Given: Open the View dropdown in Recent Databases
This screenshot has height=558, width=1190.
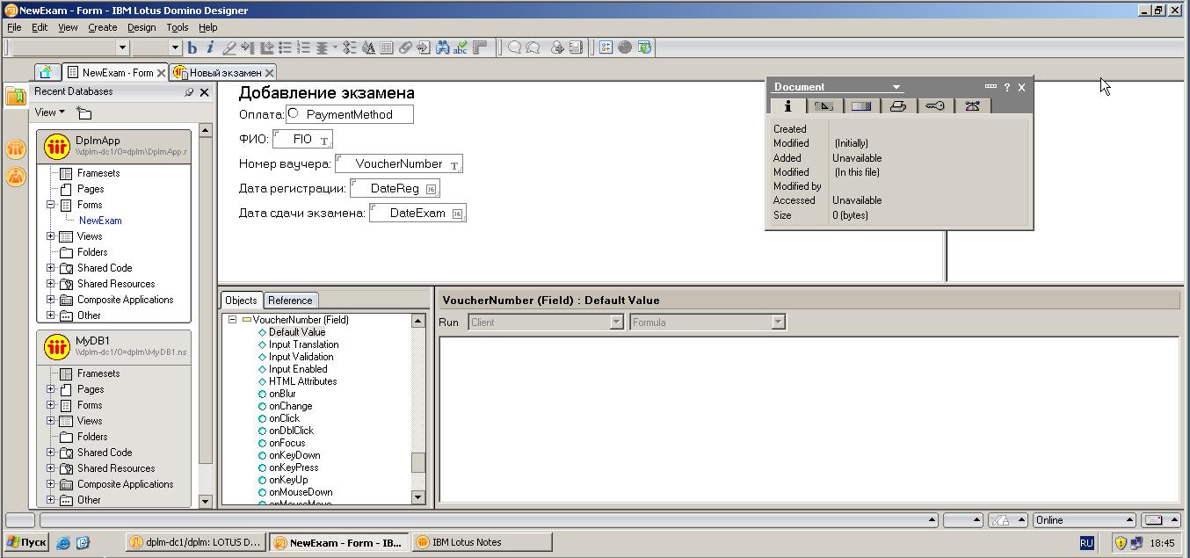Looking at the screenshot, I should (49, 112).
